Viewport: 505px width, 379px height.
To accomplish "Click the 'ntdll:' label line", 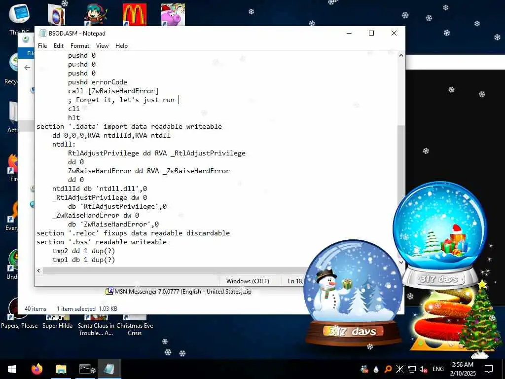I will [x=64, y=144].
